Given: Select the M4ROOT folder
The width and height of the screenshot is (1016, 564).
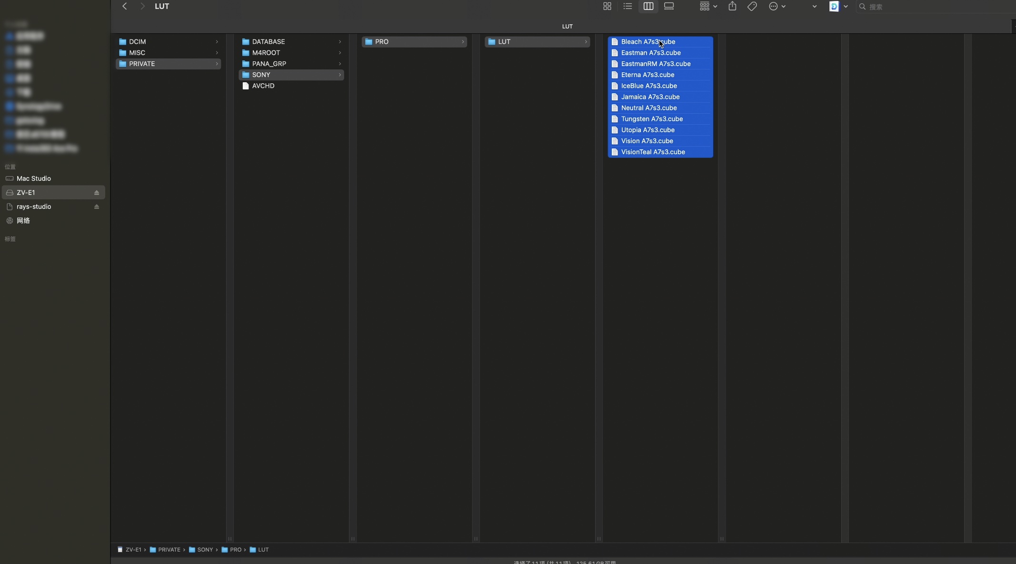Looking at the screenshot, I should [x=291, y=53].
